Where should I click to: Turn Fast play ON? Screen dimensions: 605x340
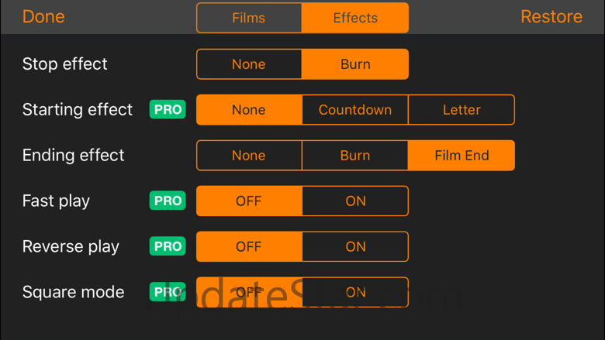point(355,201)
